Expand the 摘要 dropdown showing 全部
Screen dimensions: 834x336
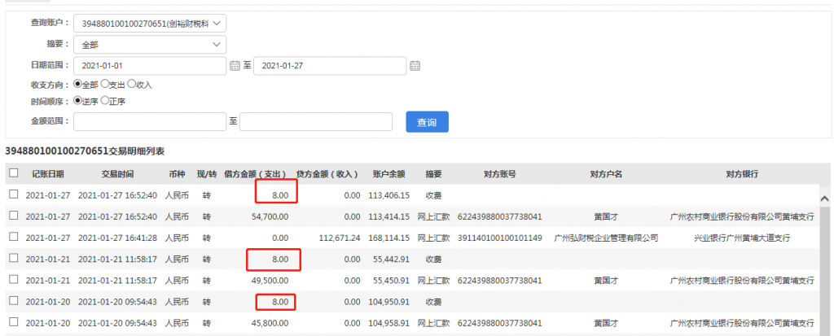pyautogui.click(x=149, y=45)
